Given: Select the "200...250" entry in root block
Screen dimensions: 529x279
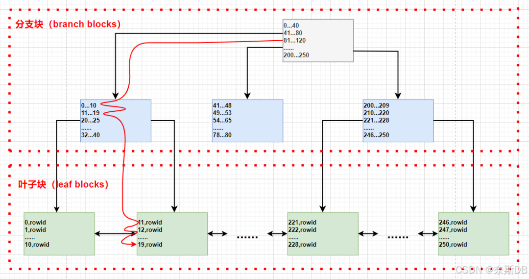Looking at the screenshot, I should [296, 55].
